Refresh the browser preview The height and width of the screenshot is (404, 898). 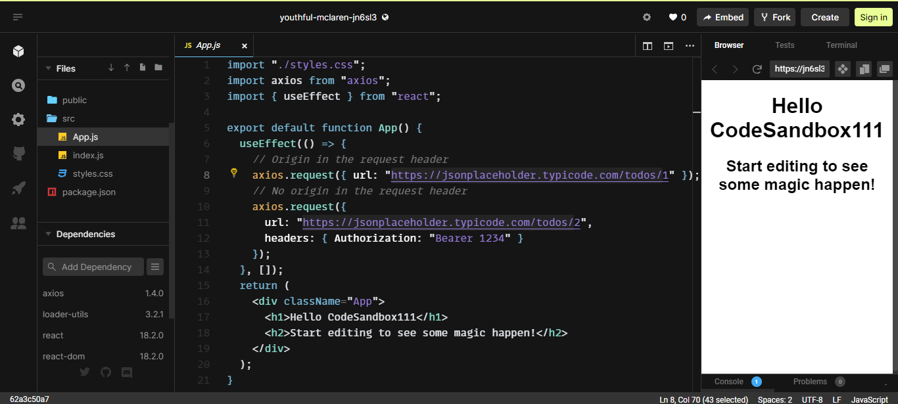click(x=757, y=68)
